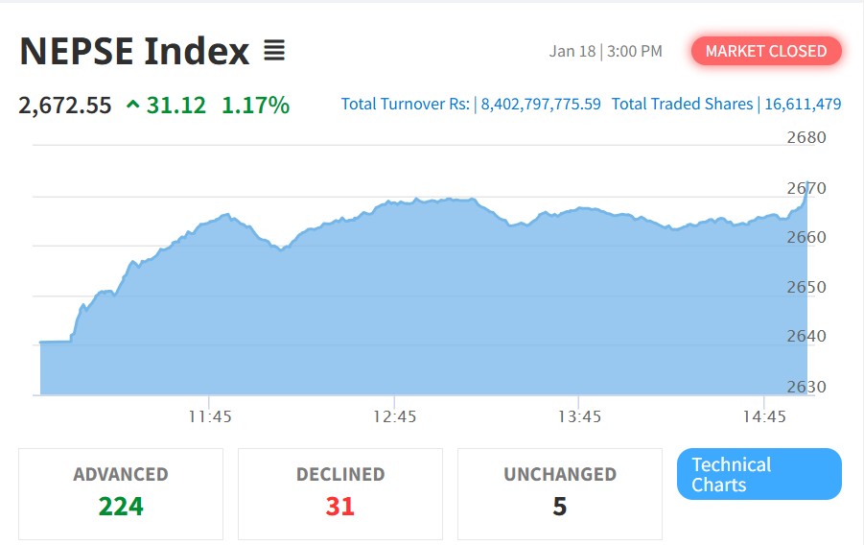
Task: Click the turnover value 8,402,797,775.59
Action: pyautogui.click(x=541, y=104)
